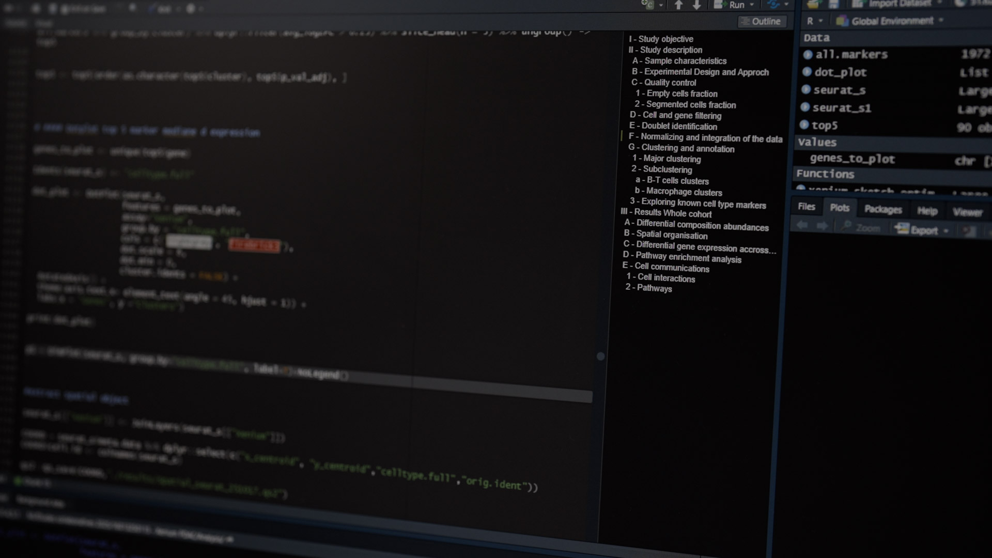Click the load workspace folder icon
Viewport: 992px width, 558px height.
coord(813,4)
